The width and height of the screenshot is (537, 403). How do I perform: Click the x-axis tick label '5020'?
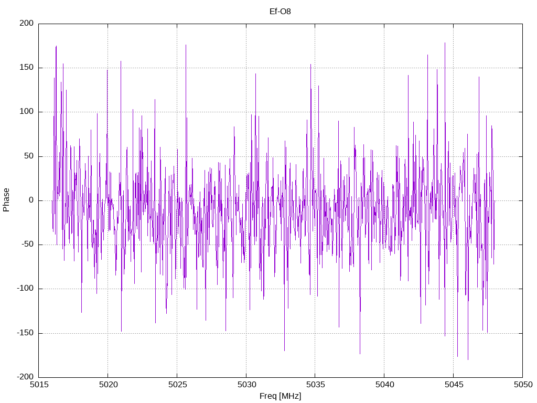tap(108, 385)
